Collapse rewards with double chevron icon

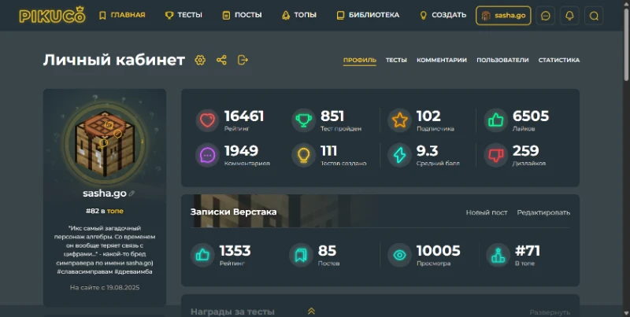click(x=311, y=311)
